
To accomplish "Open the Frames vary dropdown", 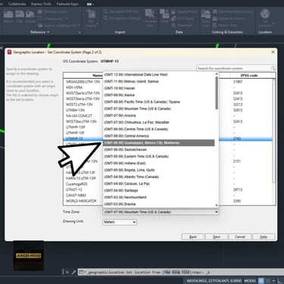I will pyautogui.click(x=53, y=18).
